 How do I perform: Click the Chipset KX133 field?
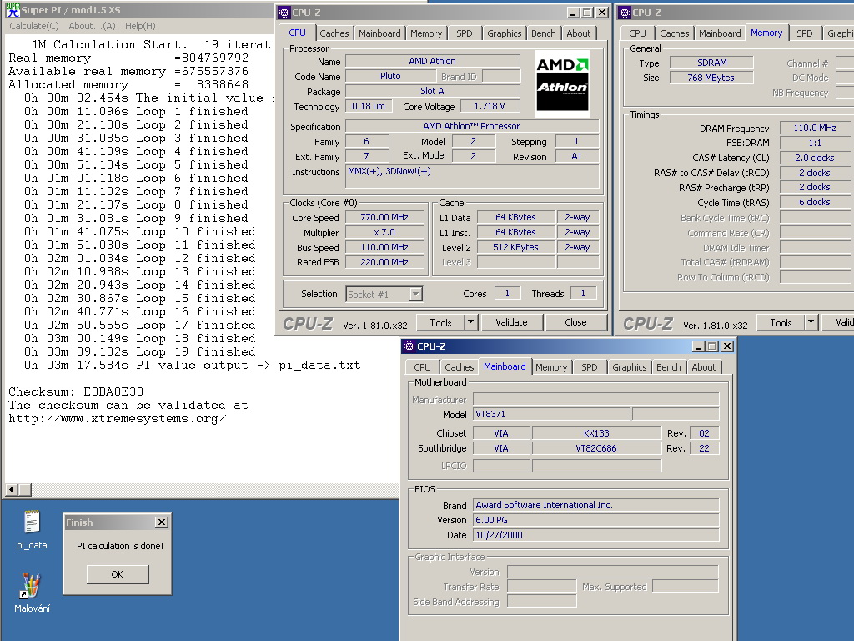click(596, 433)
